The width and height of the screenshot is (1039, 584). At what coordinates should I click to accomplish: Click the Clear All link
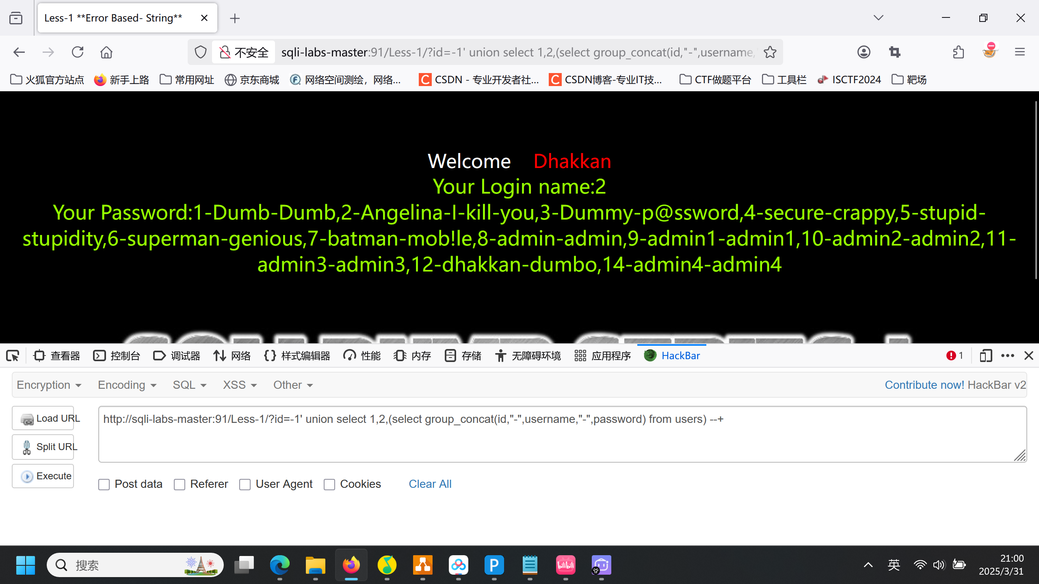[430, 484]
